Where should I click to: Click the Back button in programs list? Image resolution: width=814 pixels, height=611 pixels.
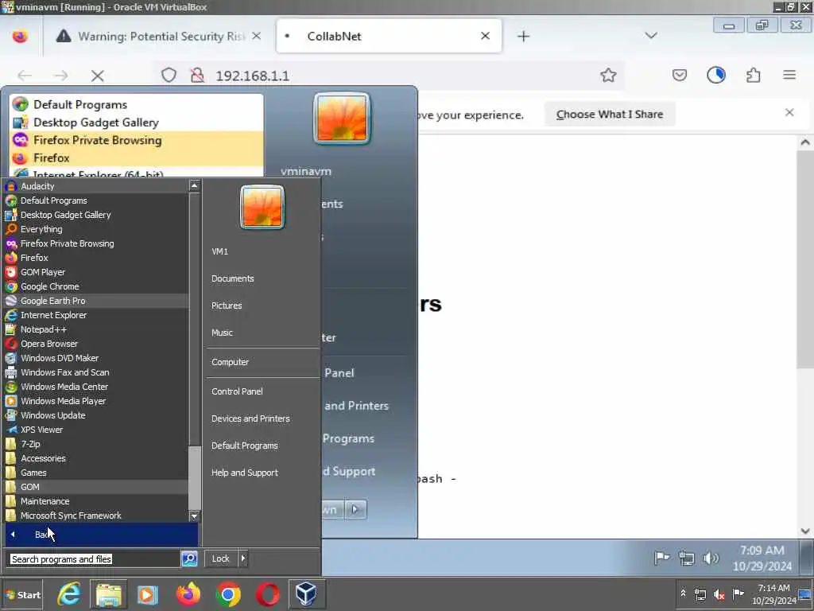[102, 535]
